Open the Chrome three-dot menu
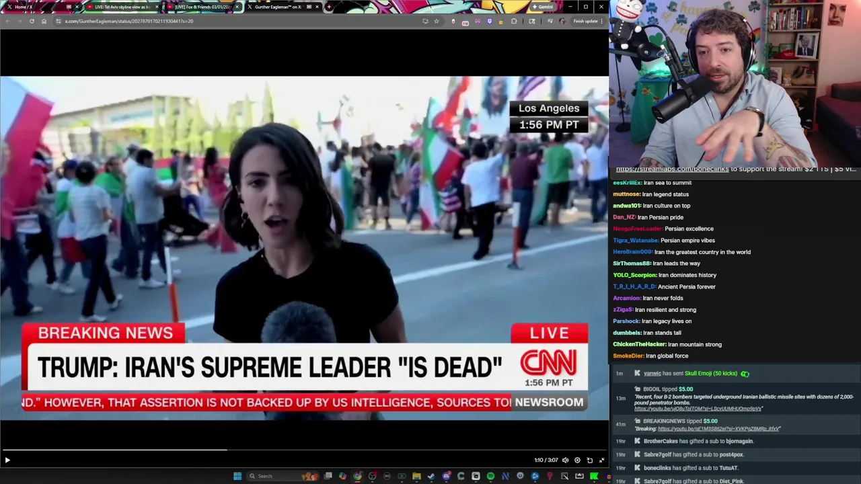This screenshot has height=484, width=861. coord(602,21)
